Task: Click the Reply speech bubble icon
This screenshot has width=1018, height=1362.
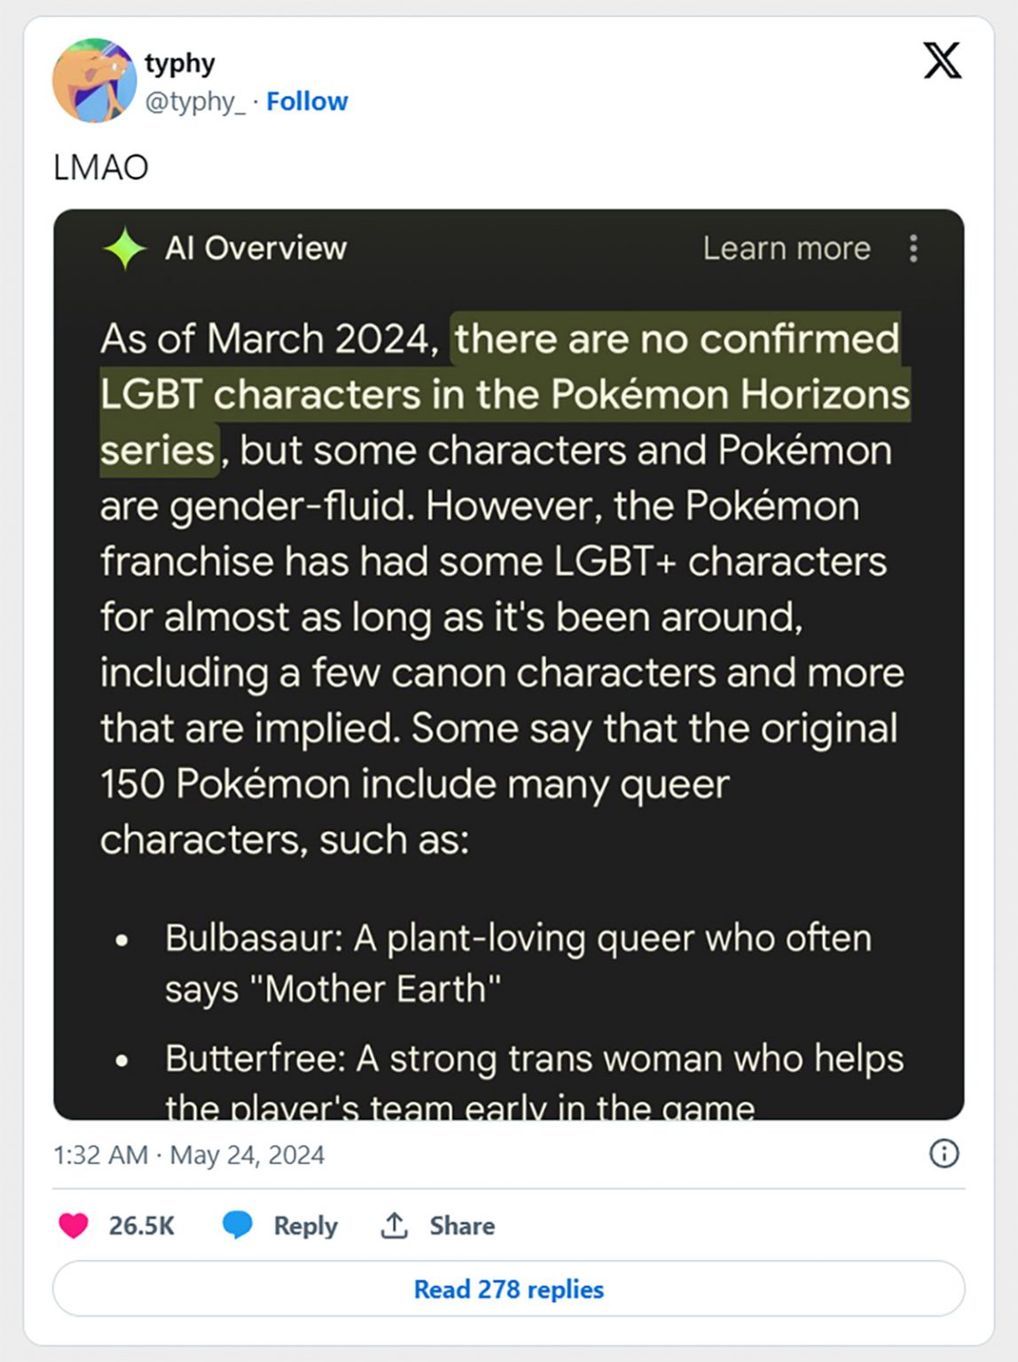Action: pos(235,1225)
